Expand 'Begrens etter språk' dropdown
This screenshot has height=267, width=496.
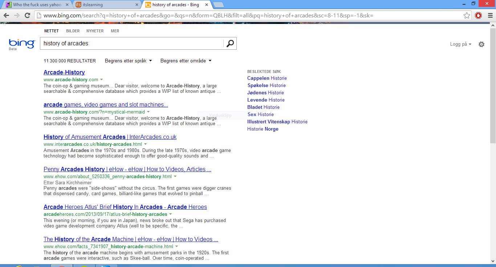point(128,61)
